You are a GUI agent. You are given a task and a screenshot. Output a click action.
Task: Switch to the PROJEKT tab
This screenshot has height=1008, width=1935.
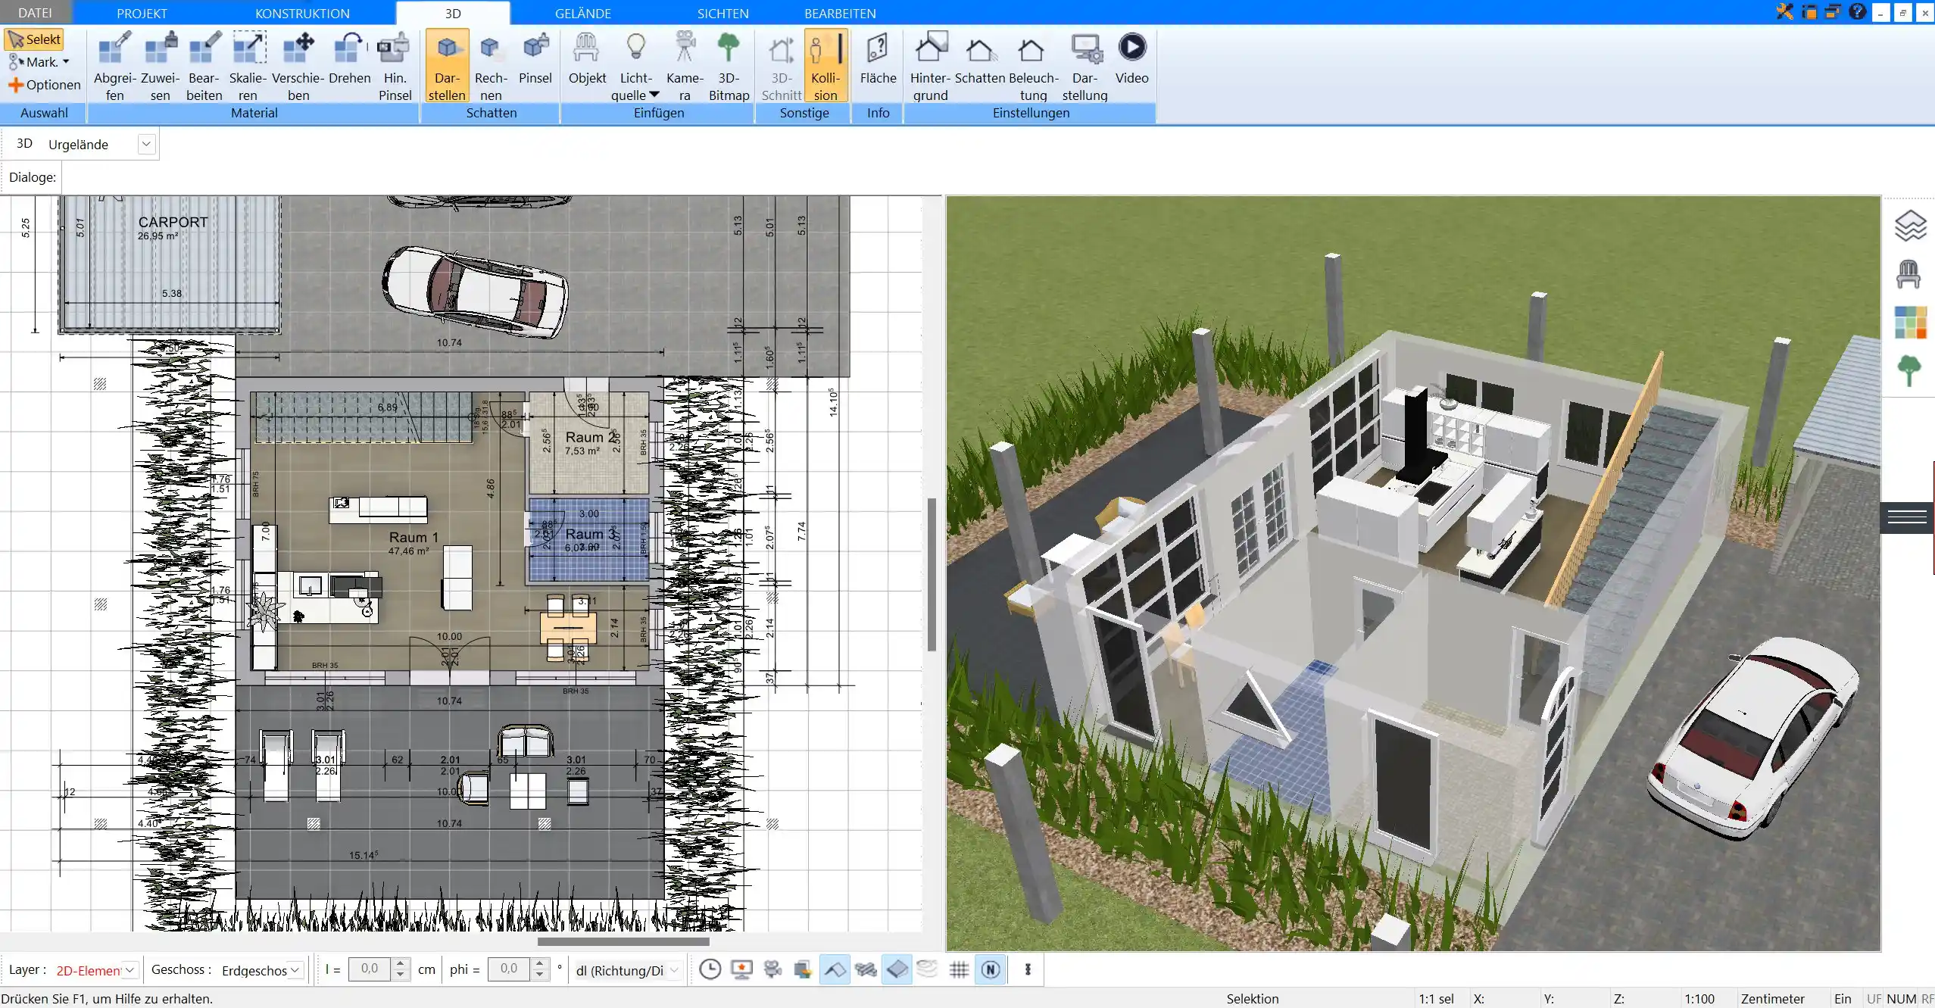142,13
